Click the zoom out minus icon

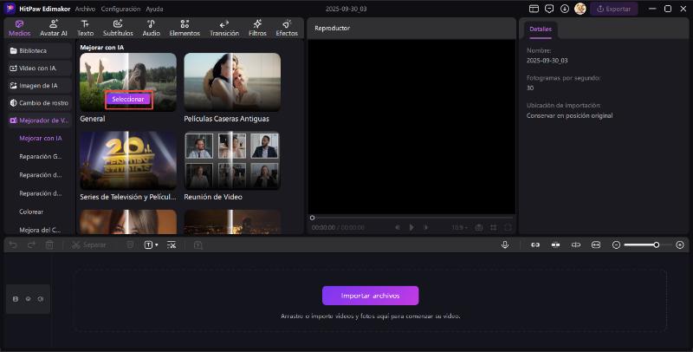tap(616, 245)
